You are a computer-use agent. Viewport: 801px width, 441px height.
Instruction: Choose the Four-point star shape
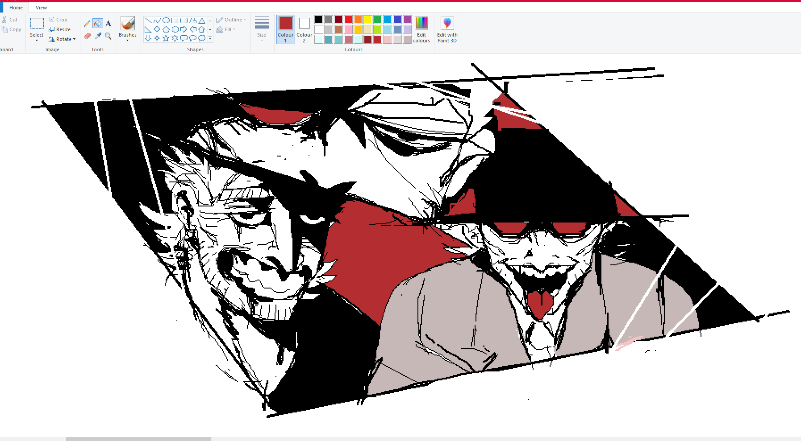(157, 38)
